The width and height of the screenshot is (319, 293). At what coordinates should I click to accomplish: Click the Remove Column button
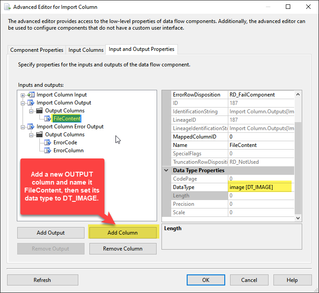(123, 249)
